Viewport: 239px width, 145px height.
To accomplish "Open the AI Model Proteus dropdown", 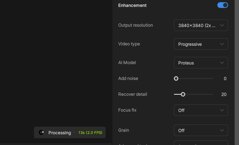I will [201, 63].
